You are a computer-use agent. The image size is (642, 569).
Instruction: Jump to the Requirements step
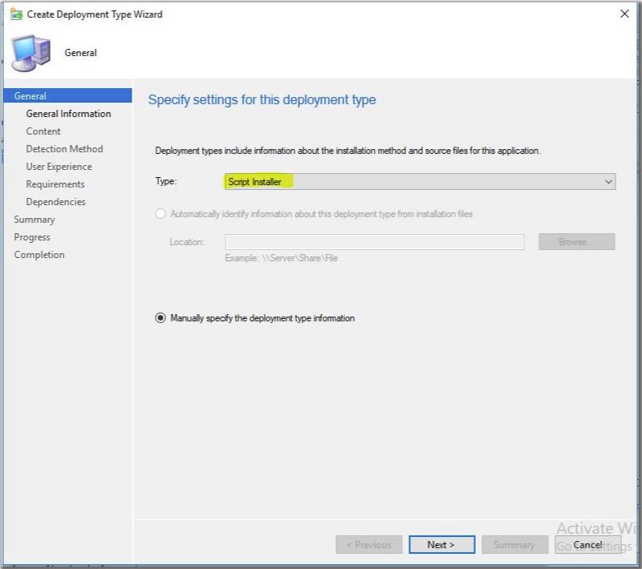(x=55, y=184)
